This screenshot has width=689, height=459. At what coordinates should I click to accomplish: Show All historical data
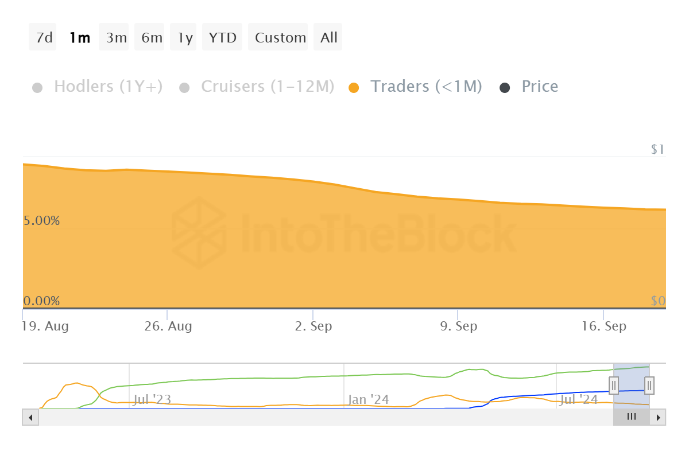[329, 37]
